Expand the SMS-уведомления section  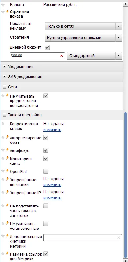tap(4, 77)
